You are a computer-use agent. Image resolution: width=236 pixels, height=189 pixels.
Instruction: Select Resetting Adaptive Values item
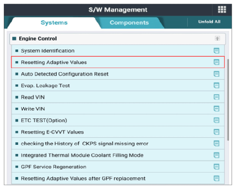118,62
